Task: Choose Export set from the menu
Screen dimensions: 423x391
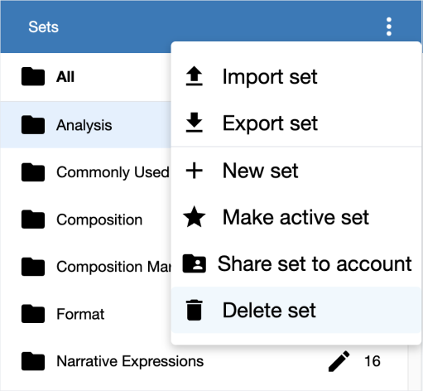Action: 296,123
